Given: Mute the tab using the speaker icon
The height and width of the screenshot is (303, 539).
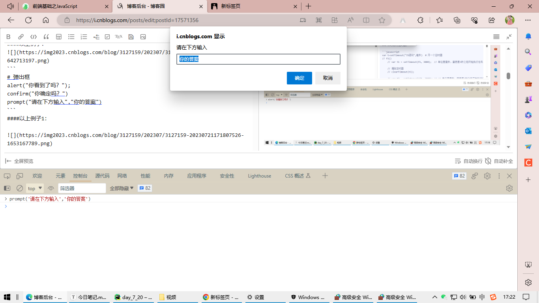Looking at the screenshot, I should [11, 6].
